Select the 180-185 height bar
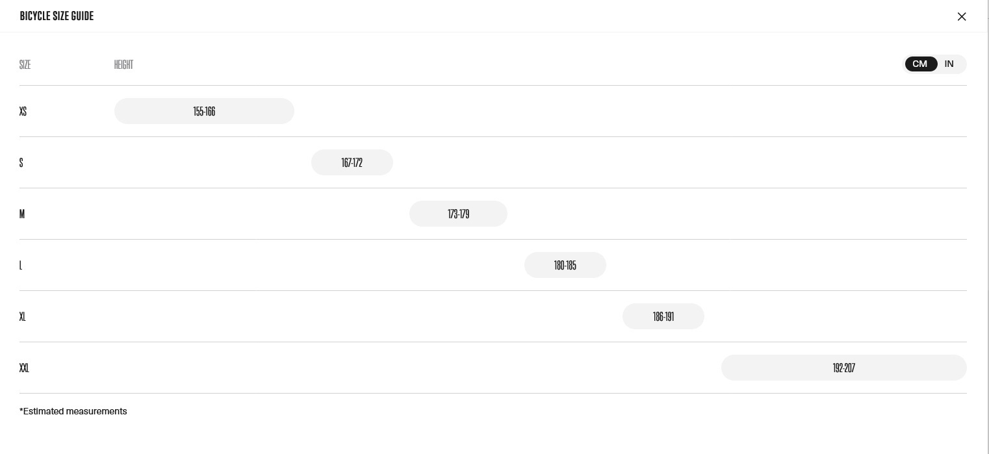The image size is (989, 454). [565, 265]
